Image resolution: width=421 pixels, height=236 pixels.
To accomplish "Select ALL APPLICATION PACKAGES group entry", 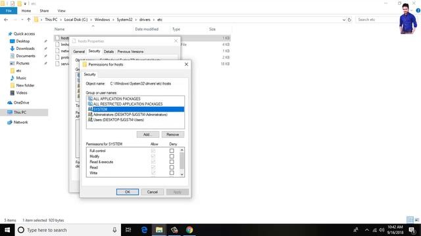I will pyautogui.click(x=136, y=99).
